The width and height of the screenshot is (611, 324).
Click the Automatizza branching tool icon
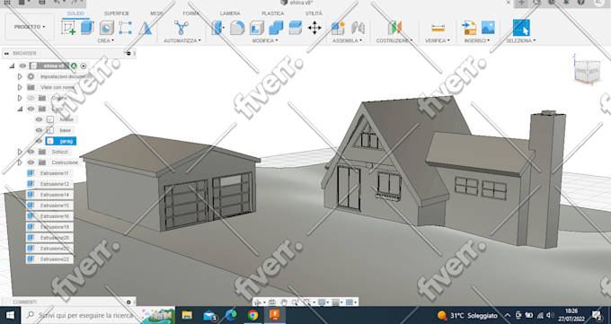point(182,28)
